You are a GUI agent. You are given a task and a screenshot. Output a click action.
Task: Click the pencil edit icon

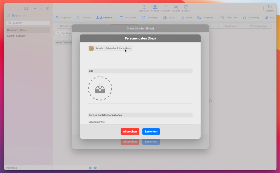pos(41,8)
